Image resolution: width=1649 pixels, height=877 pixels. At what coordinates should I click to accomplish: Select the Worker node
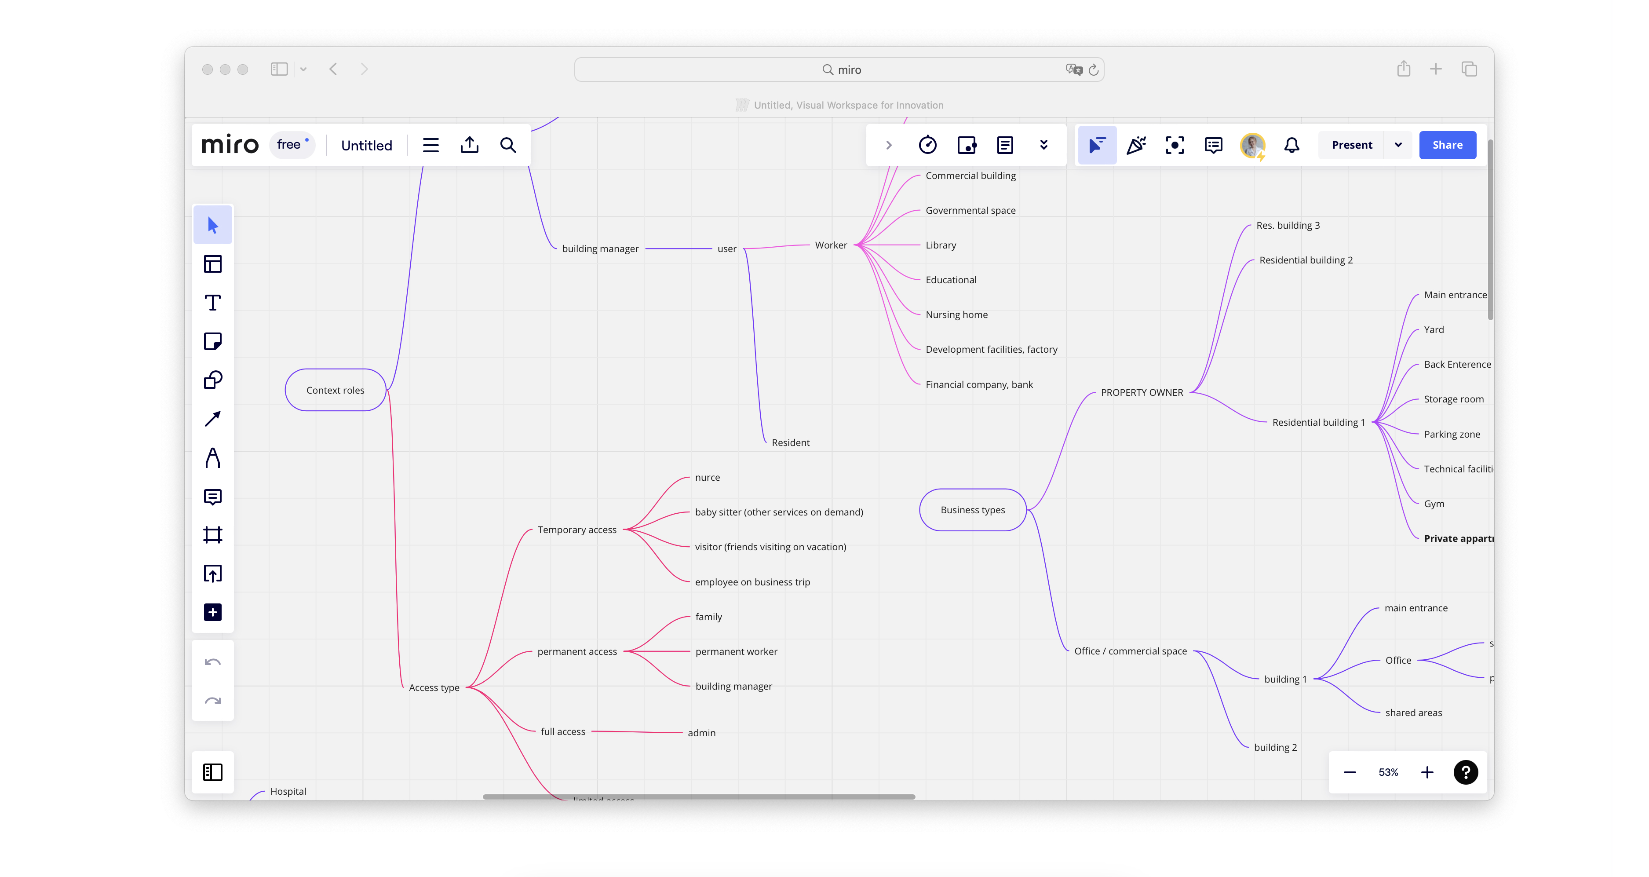pyautogui.click(x=831, y=245)
